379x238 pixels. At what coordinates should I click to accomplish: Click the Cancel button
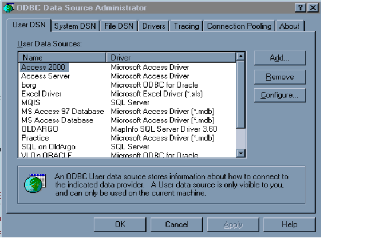point(177,224)
